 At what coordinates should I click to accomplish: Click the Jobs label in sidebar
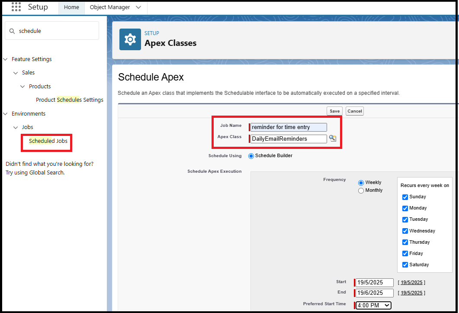click(27, 127)
